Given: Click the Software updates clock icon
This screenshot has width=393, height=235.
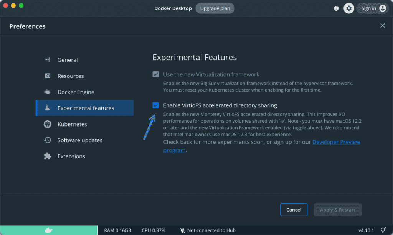Looking at the screenshot, I should [47, 140].
